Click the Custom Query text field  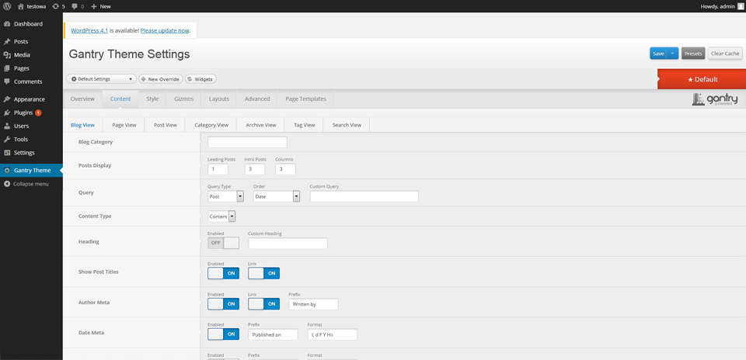[364, 196]
